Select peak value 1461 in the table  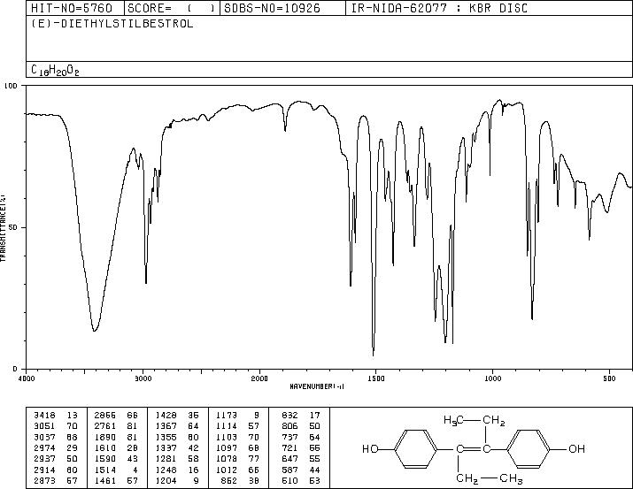pos(105,481)
